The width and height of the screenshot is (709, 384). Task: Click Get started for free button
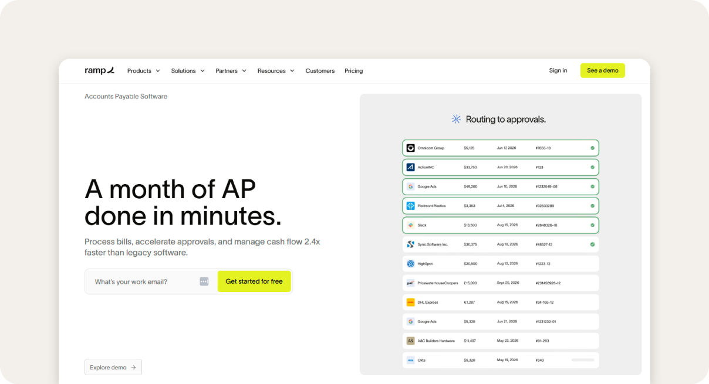[x=254, y=281]
